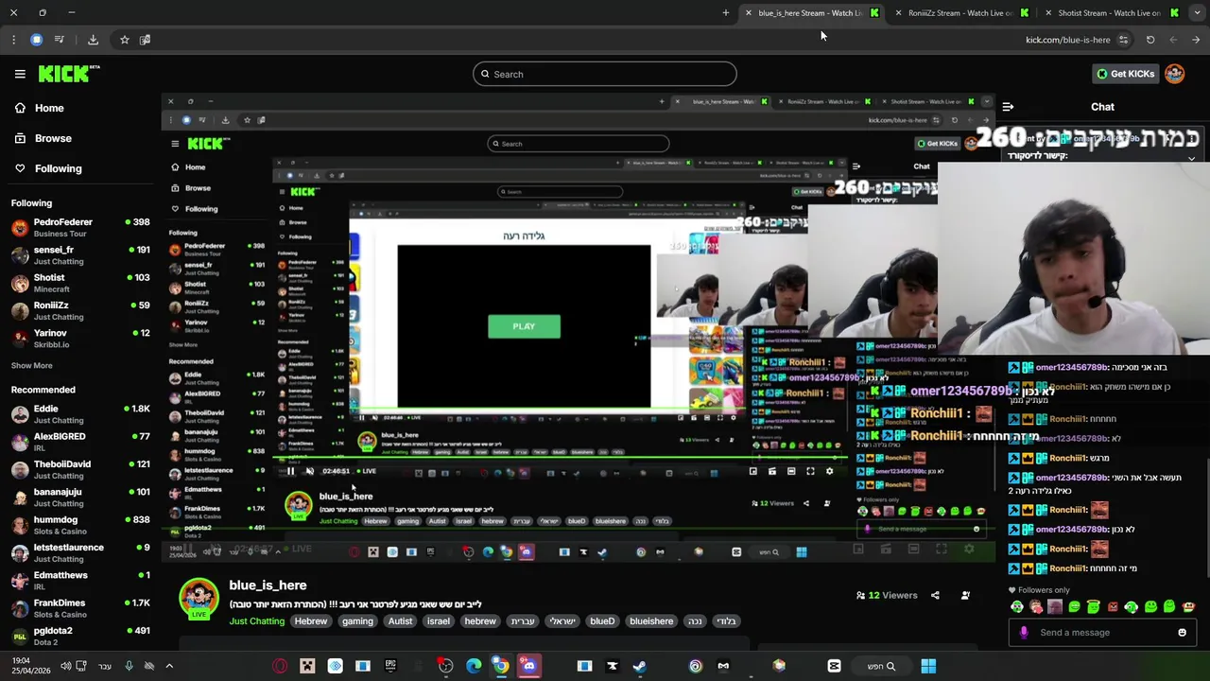Open Minecraft from the taskbar
The height and width of the screenshot is (681, 1210).
[x=307, y=666]
